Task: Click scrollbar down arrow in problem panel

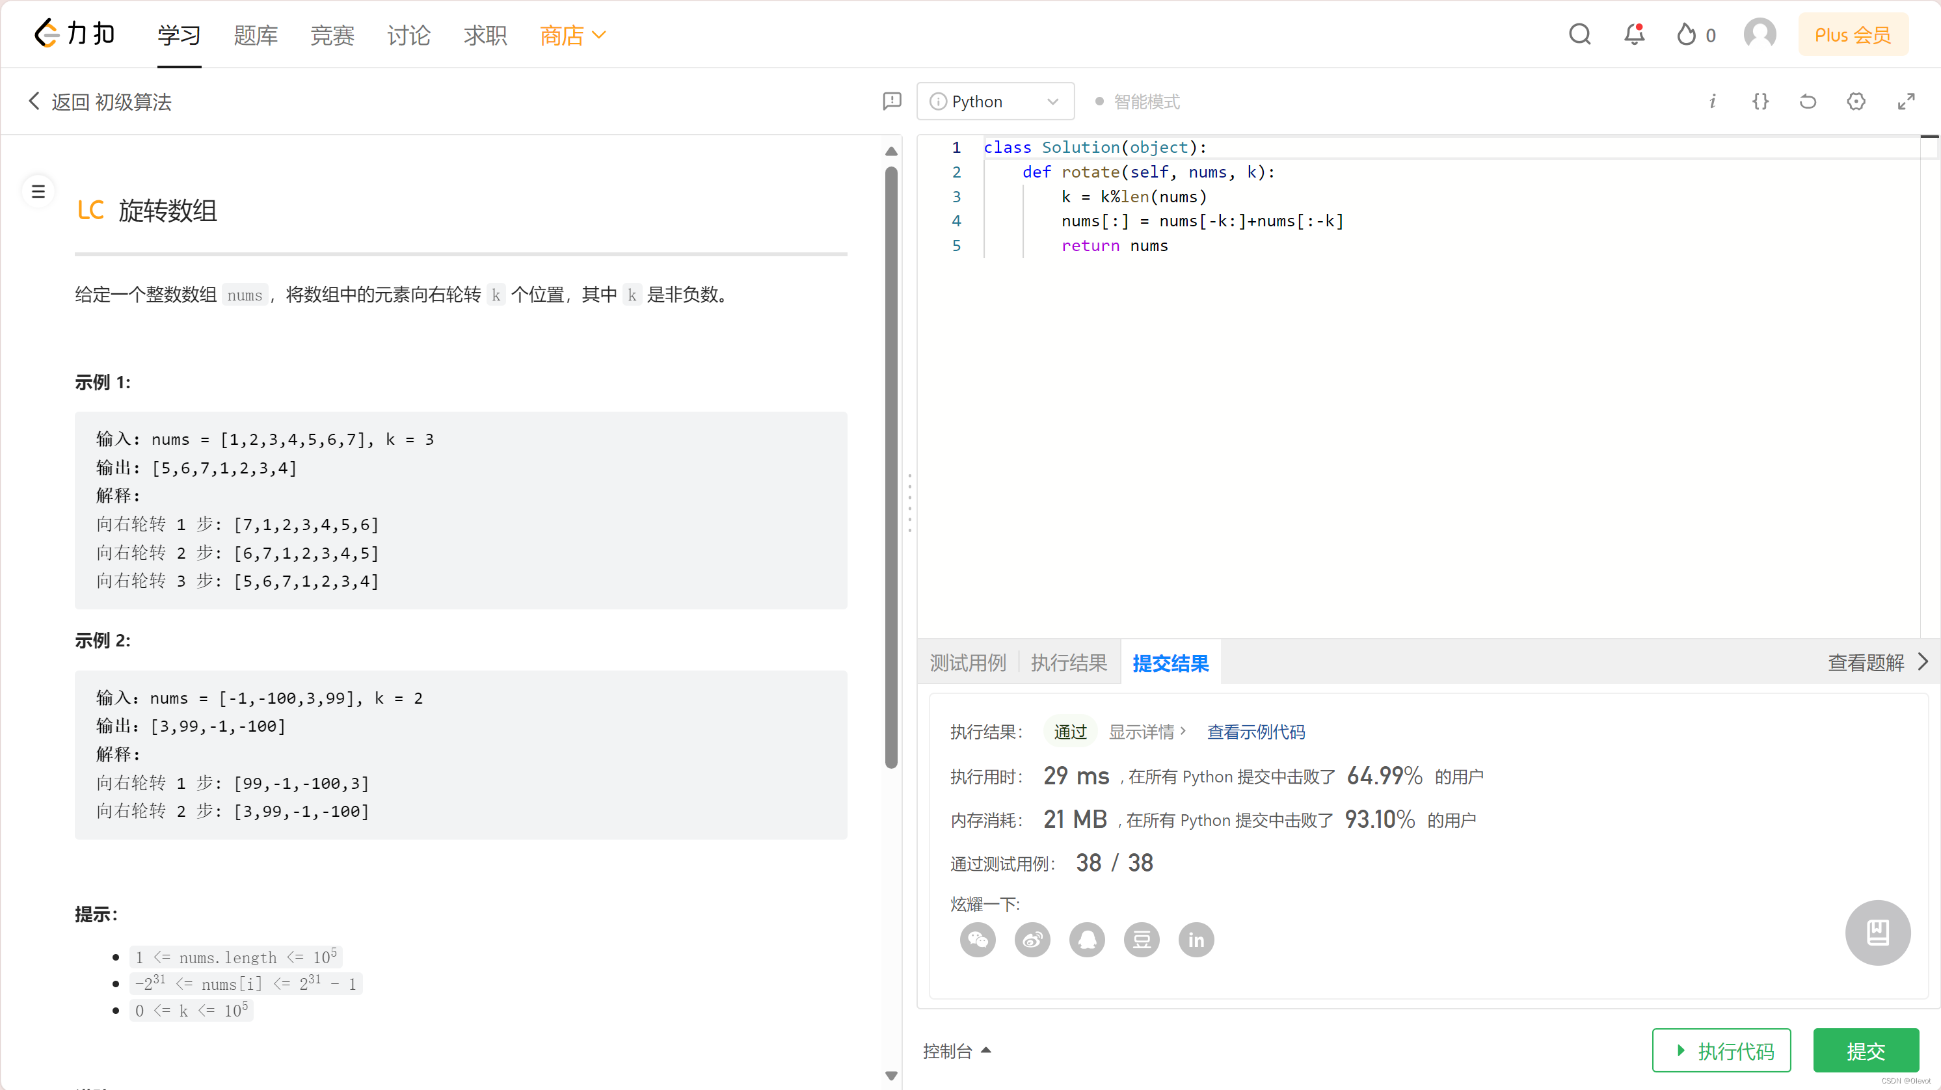Action: pyautogui.click(x=891, y=1076)
